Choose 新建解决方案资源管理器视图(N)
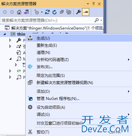 (79, 82)
